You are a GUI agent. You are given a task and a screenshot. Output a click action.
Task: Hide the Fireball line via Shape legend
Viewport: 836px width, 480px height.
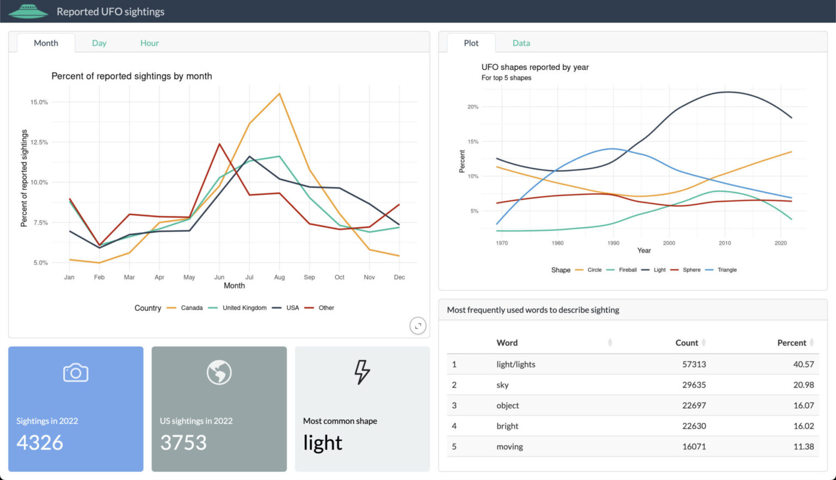(629, 269)
